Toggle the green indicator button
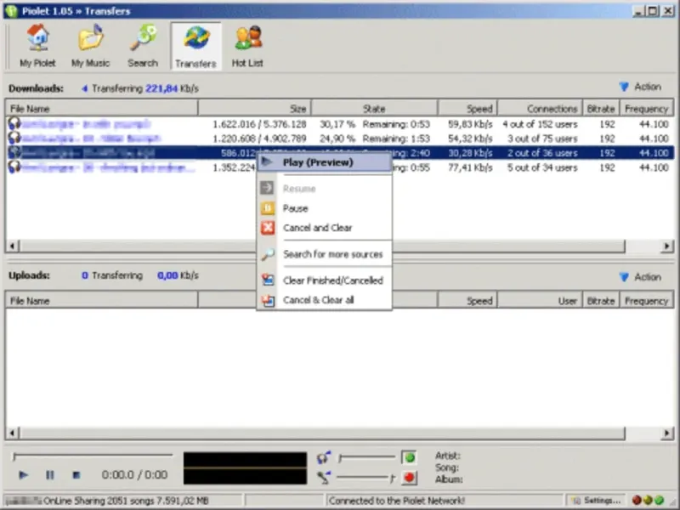680x510 pixels. (409, 457)
